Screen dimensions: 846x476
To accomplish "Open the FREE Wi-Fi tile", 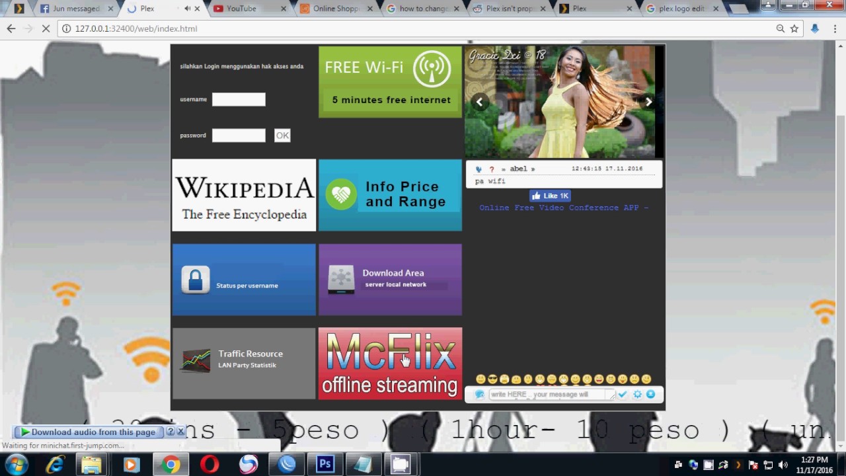I will click(390, 82).
